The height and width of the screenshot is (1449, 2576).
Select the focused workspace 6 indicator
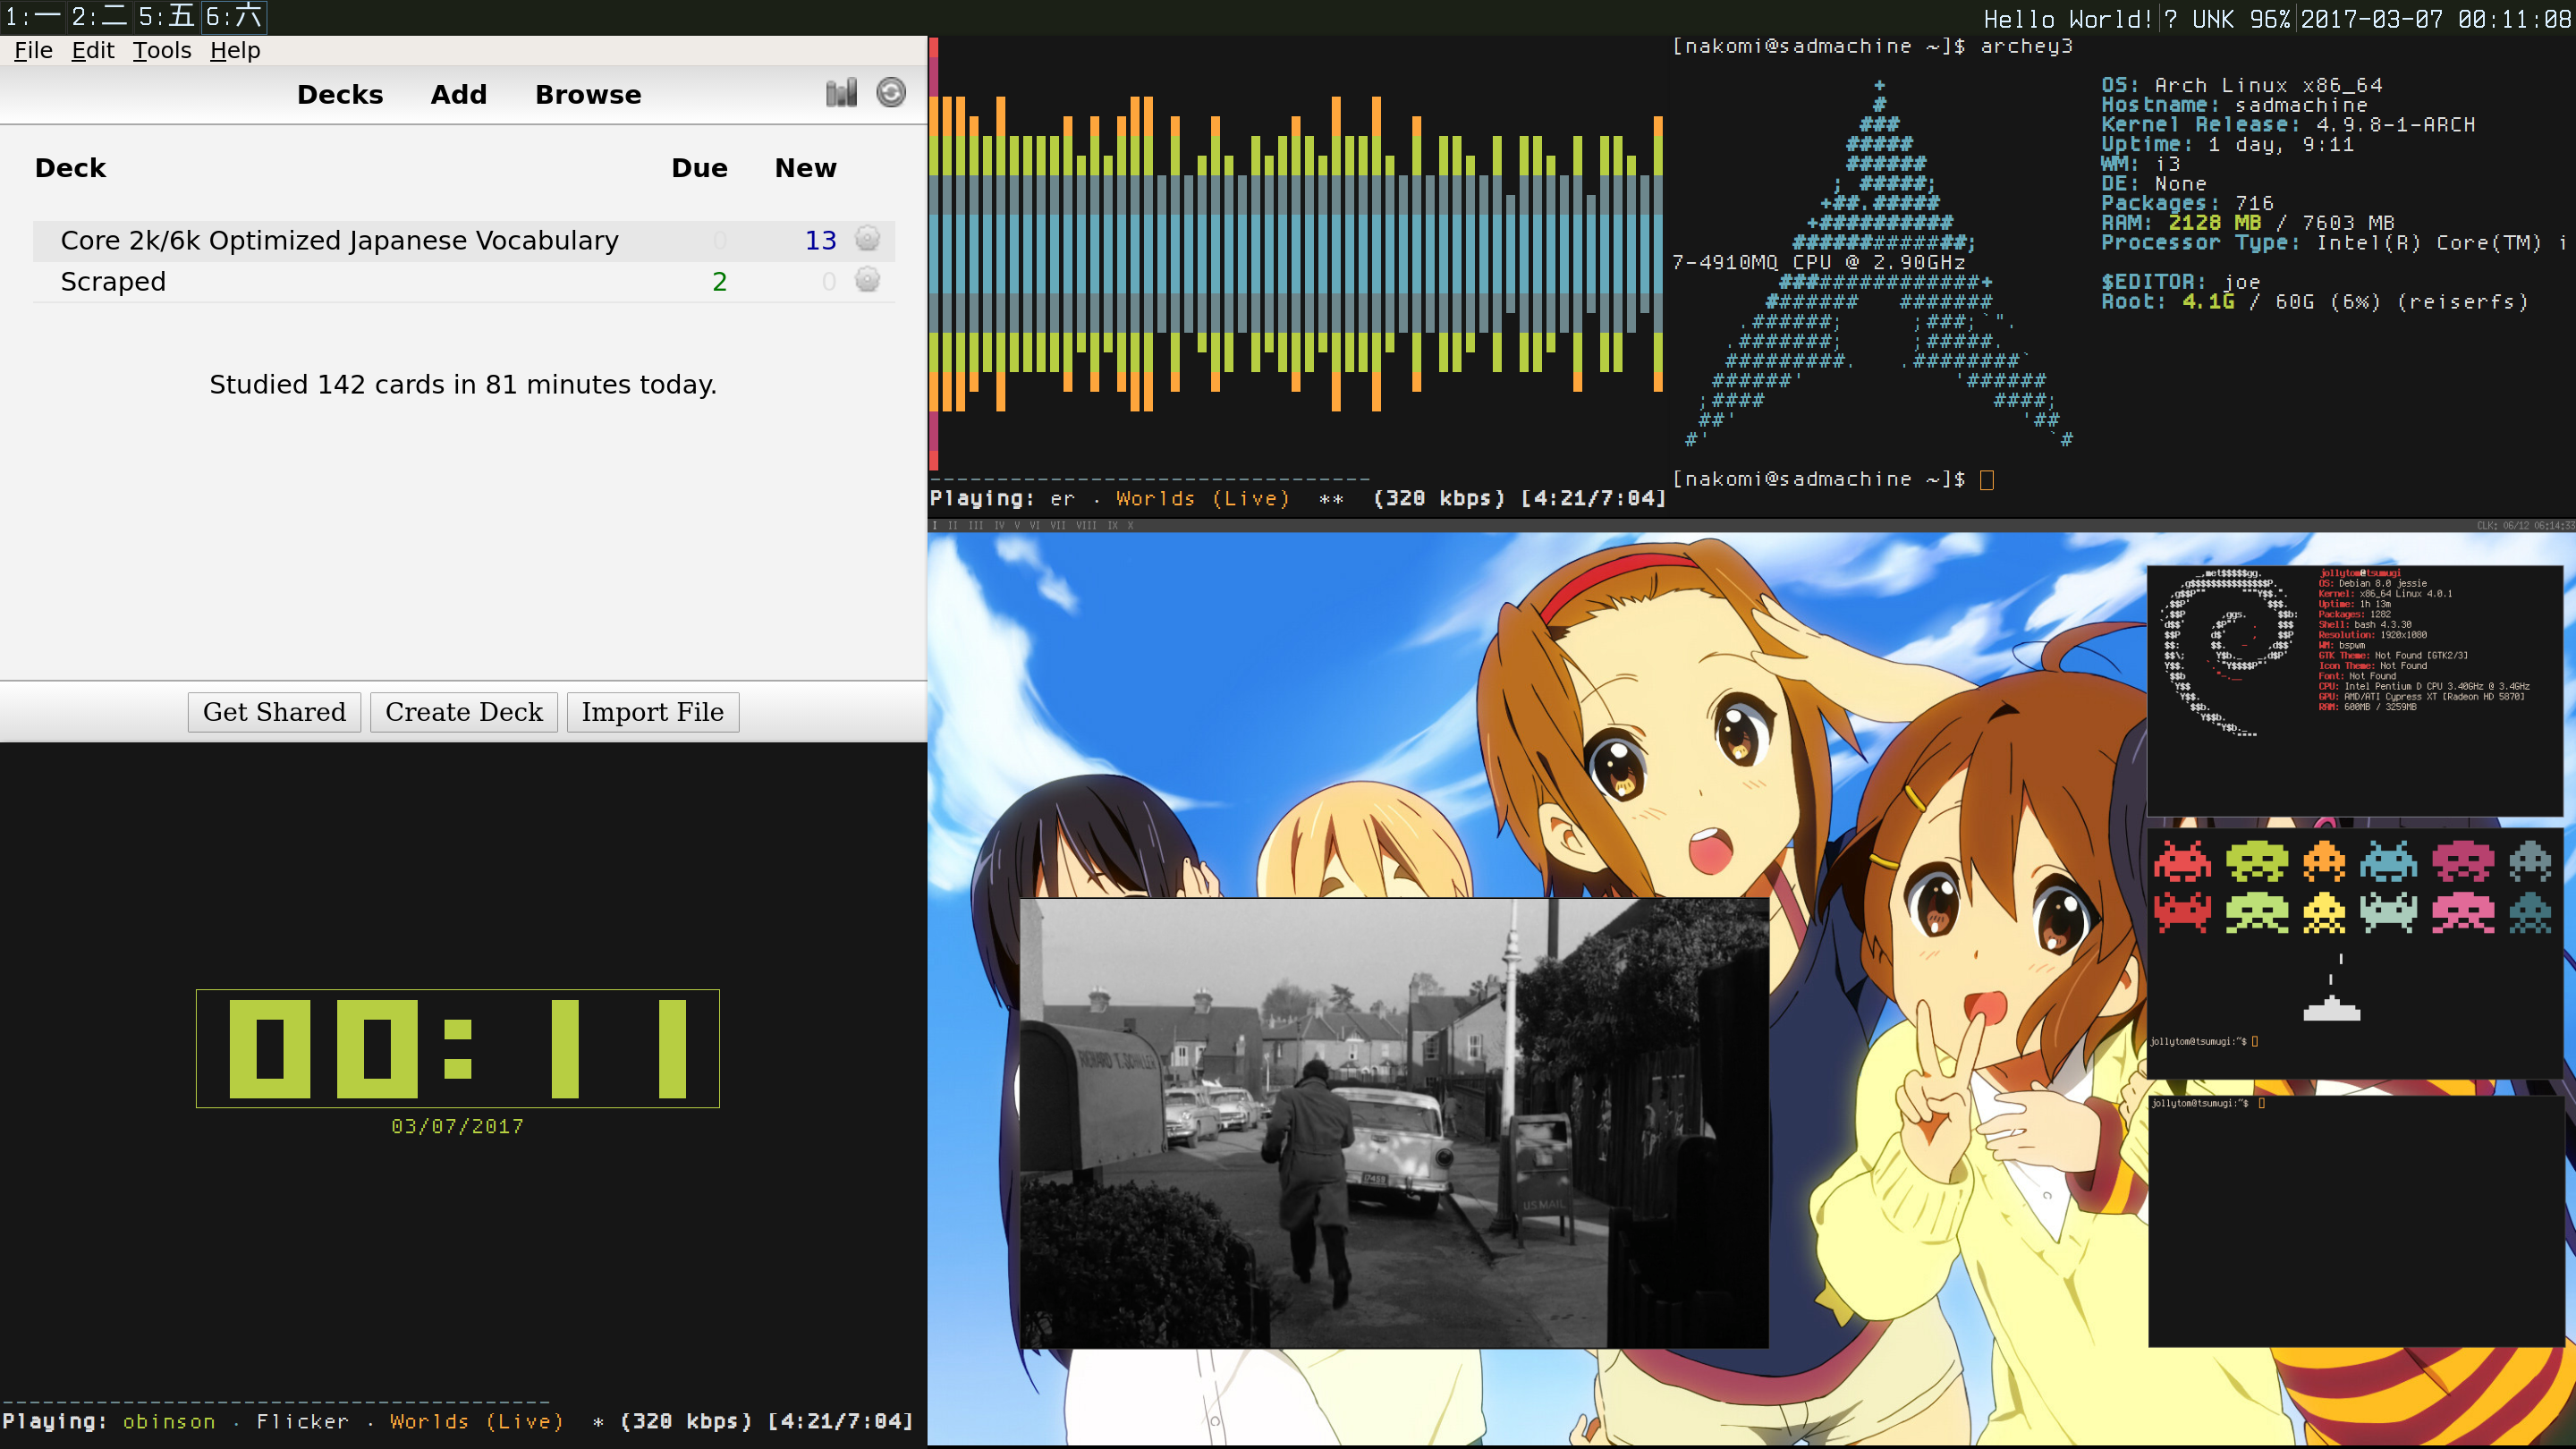tap(234, 16)
